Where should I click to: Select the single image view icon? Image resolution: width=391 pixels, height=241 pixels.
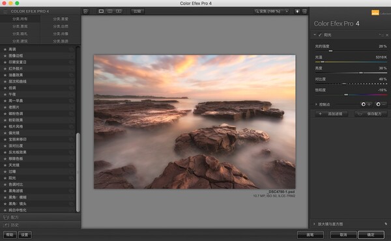[101, 11]
